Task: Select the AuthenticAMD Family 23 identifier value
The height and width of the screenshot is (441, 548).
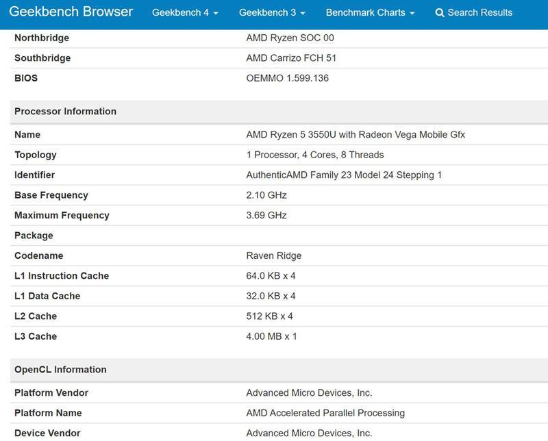Action: coord(344,175)
